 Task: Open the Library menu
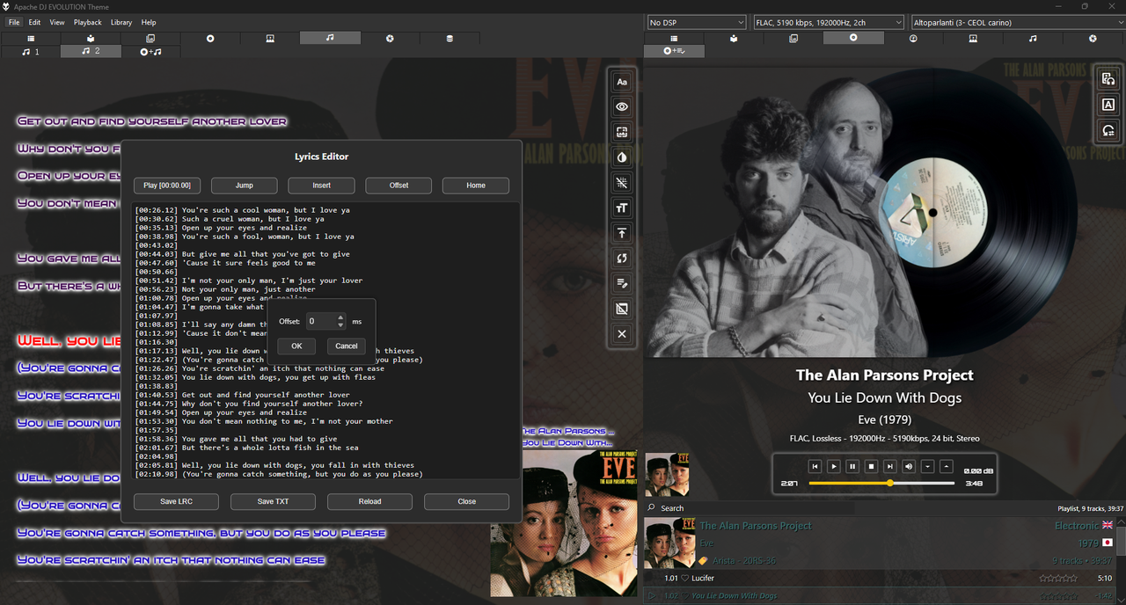coord(121,22)
